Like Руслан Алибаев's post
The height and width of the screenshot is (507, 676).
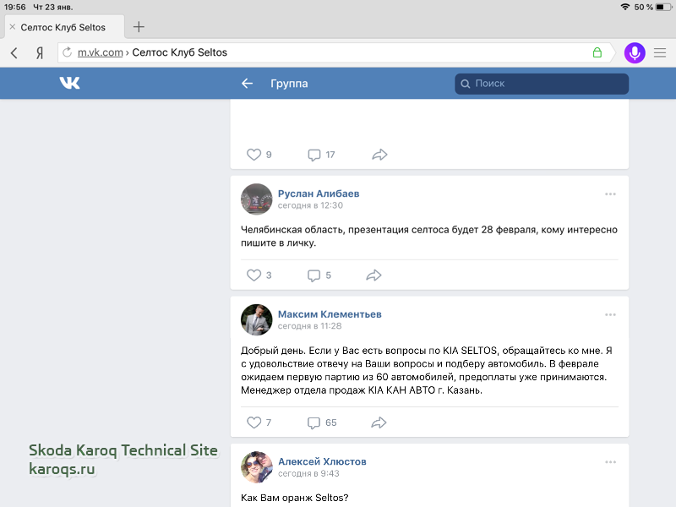pyautogui.click(x=253, y=275)
